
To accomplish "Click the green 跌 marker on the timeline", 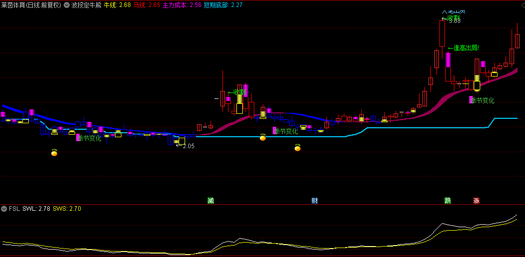I will point(448,201).
